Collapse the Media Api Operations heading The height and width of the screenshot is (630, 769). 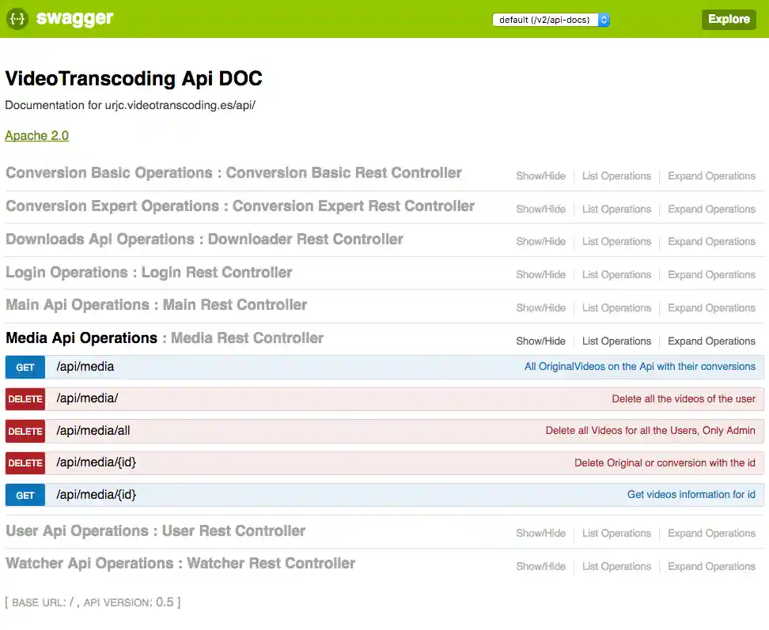[x=81, y=338]
